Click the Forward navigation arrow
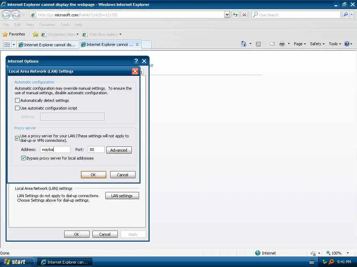 click(15, 15)
